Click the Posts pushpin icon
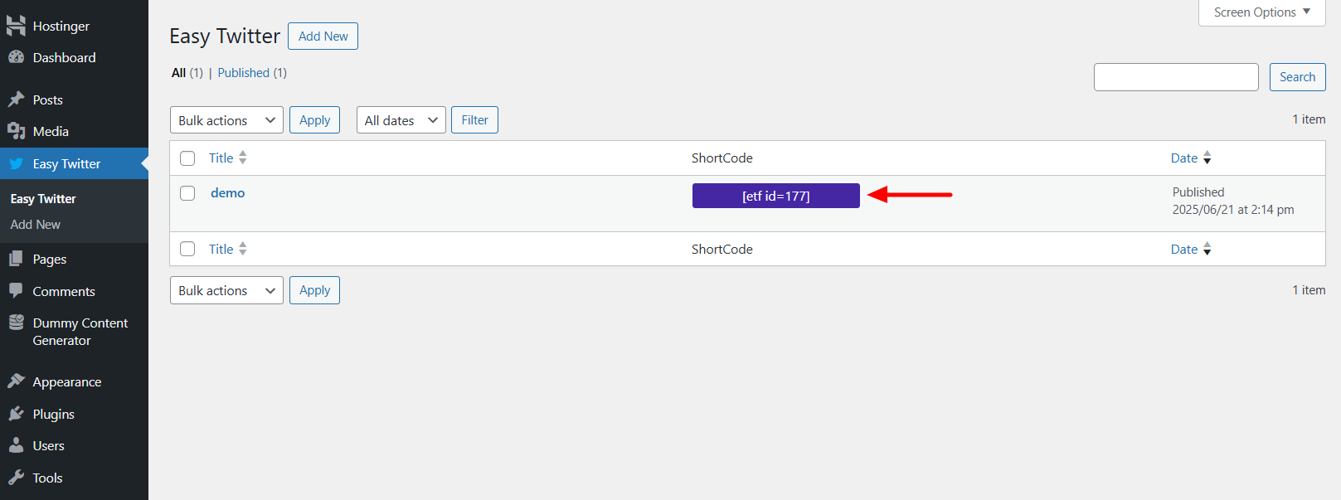This screenshot has height=500, width=1341. coord(17,100)
